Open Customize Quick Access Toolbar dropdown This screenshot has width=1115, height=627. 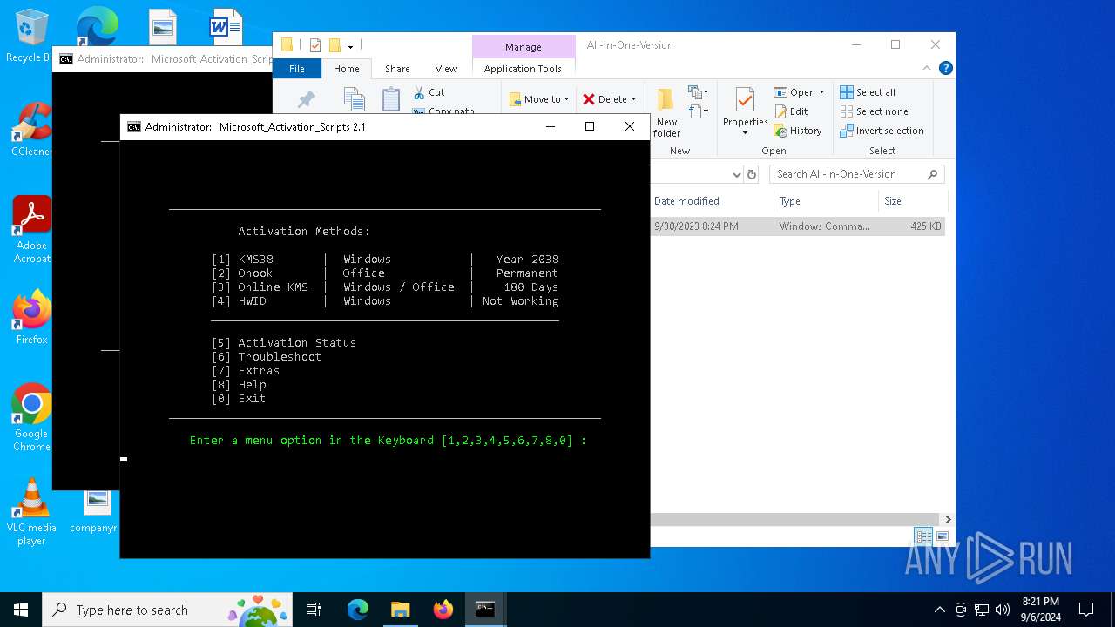click(x=351, y=45)
